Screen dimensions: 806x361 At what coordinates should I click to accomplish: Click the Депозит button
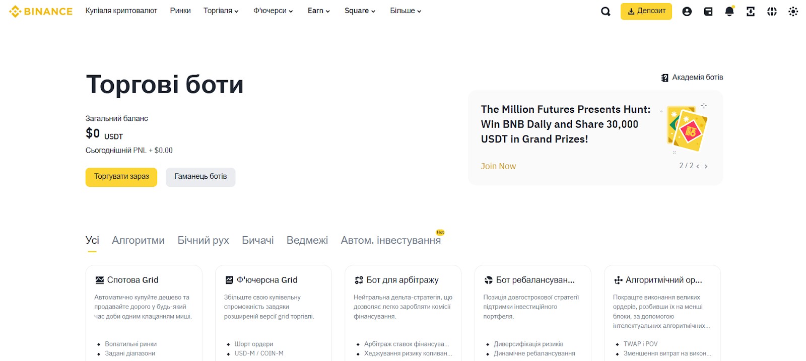click(x=646, y=11)
